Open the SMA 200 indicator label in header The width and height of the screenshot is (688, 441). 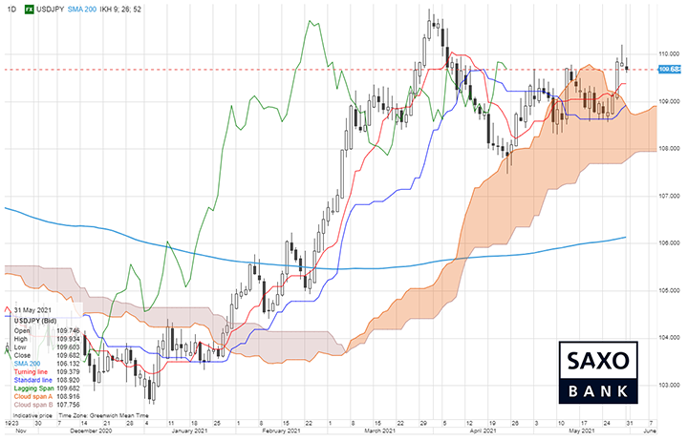pos(81,10)
